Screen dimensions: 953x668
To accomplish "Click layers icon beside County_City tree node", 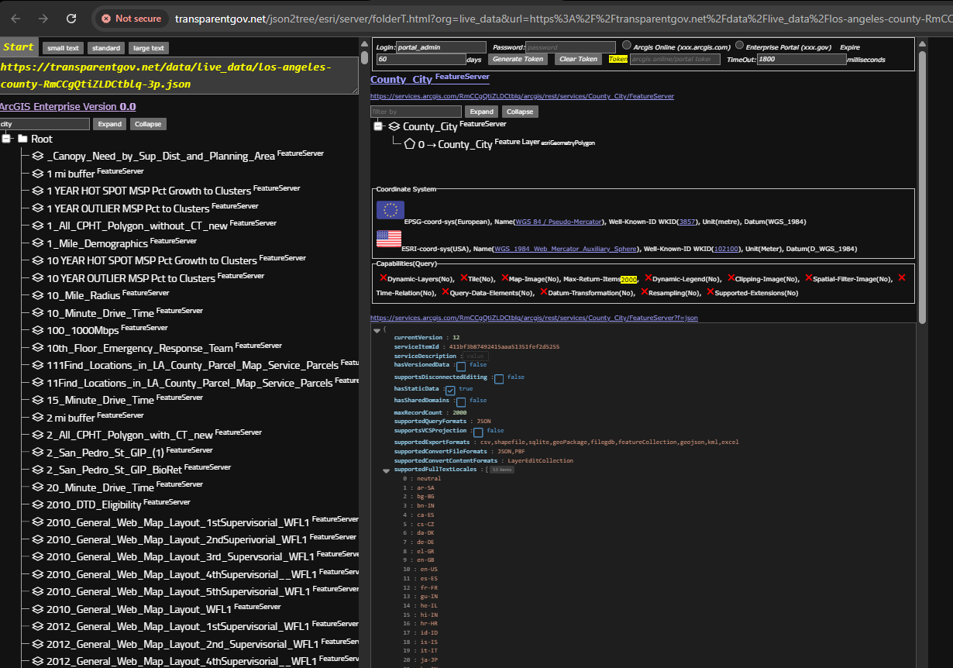I will 394,126.
